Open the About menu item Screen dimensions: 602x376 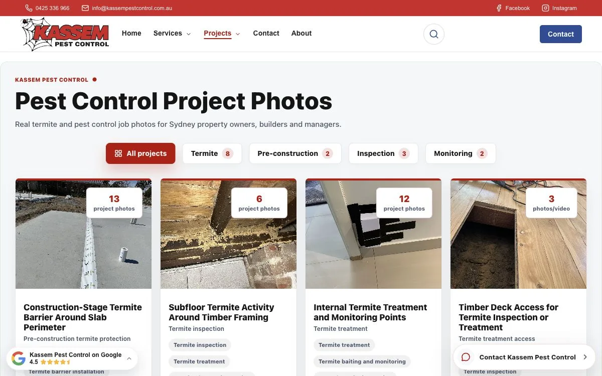click(x=302, y=33)
